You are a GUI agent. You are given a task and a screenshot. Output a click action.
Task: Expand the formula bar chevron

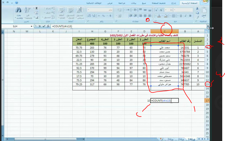[208, 26]
